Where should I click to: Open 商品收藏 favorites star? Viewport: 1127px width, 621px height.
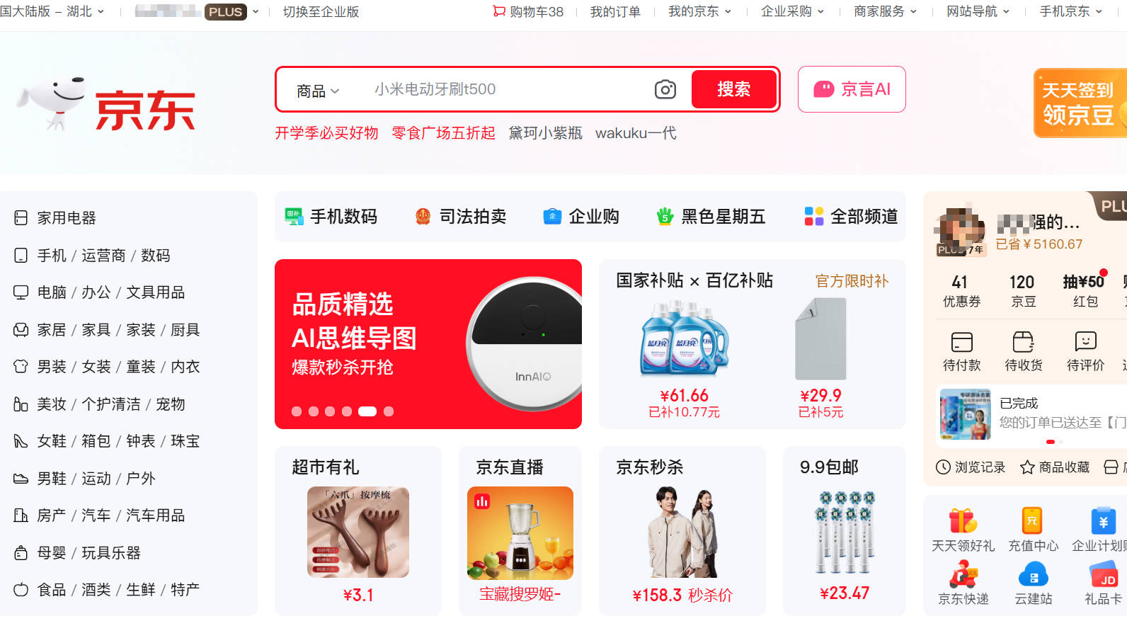(1055, 467)
